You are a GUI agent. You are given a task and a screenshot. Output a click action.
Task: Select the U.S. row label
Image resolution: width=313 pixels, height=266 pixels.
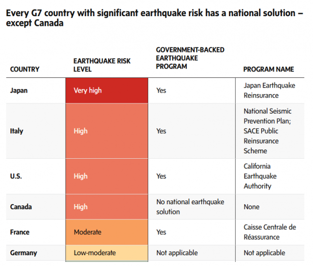click(x=17, y=176)
